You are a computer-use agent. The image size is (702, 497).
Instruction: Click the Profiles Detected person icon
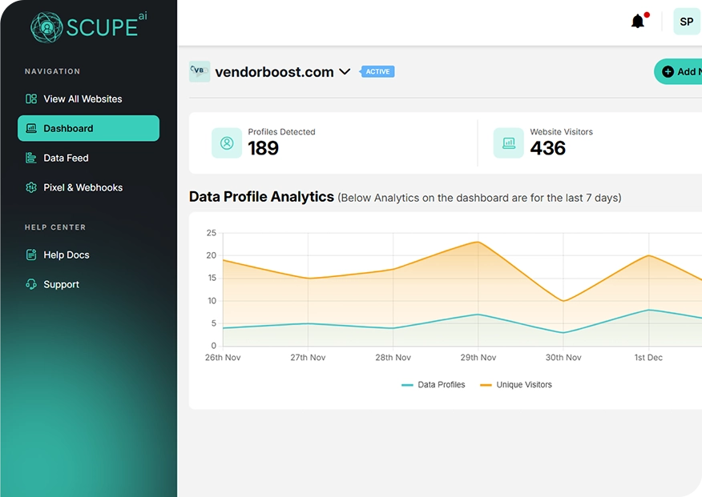pyautogui.click(x=227, y=143)
